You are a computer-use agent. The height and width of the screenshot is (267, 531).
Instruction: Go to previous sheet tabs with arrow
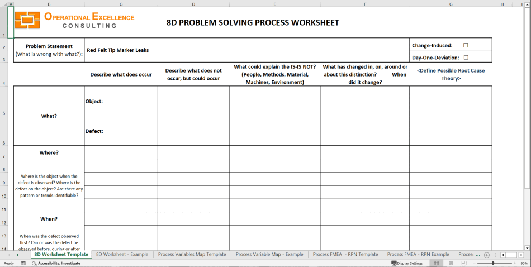click(x=9, y=255)
